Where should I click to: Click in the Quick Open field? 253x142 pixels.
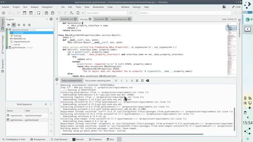pyautogui.click(x=106, y=13)
